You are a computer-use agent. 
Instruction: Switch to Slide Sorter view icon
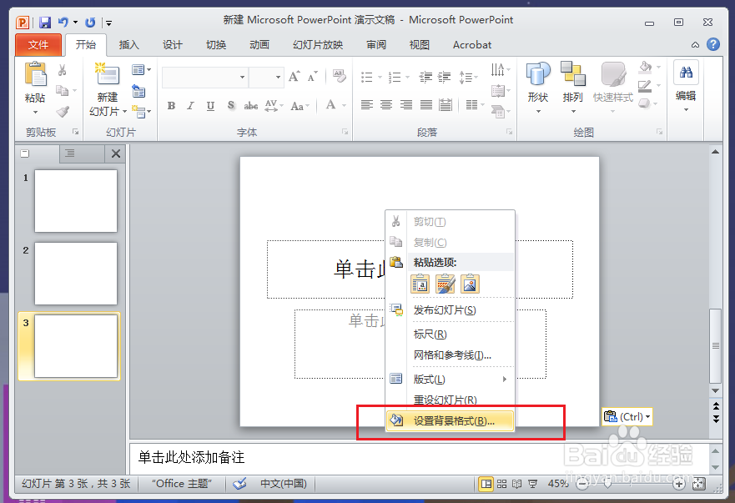(x=501, y=484)
